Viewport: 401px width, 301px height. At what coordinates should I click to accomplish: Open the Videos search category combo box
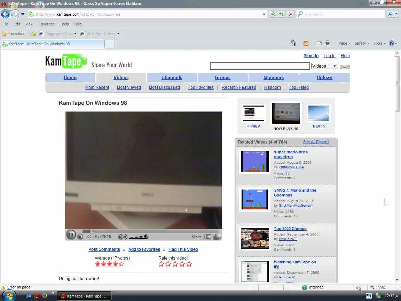(324, 66)
